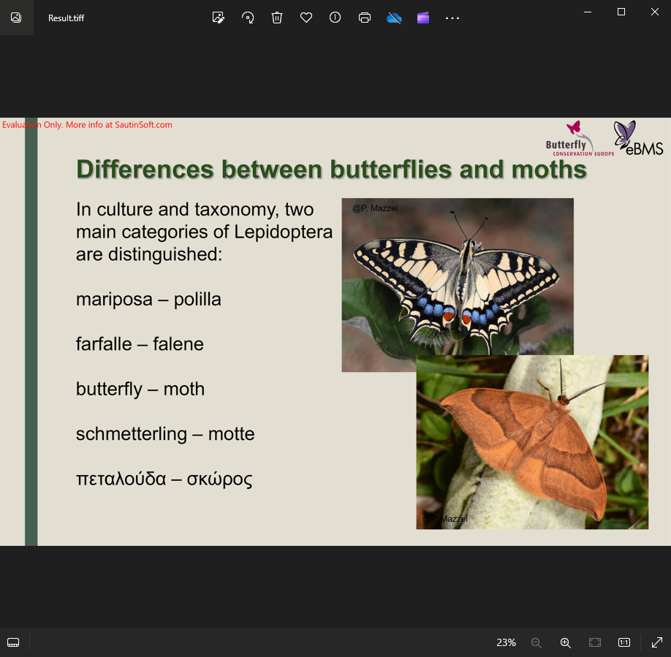Viewport: 671px width, 657px height.
Task: Show the file info panel
Action: (335, 18)
